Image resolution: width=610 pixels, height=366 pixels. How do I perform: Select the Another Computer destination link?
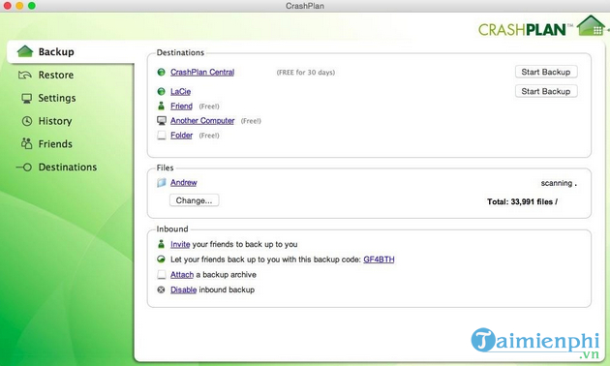[202, 121]
